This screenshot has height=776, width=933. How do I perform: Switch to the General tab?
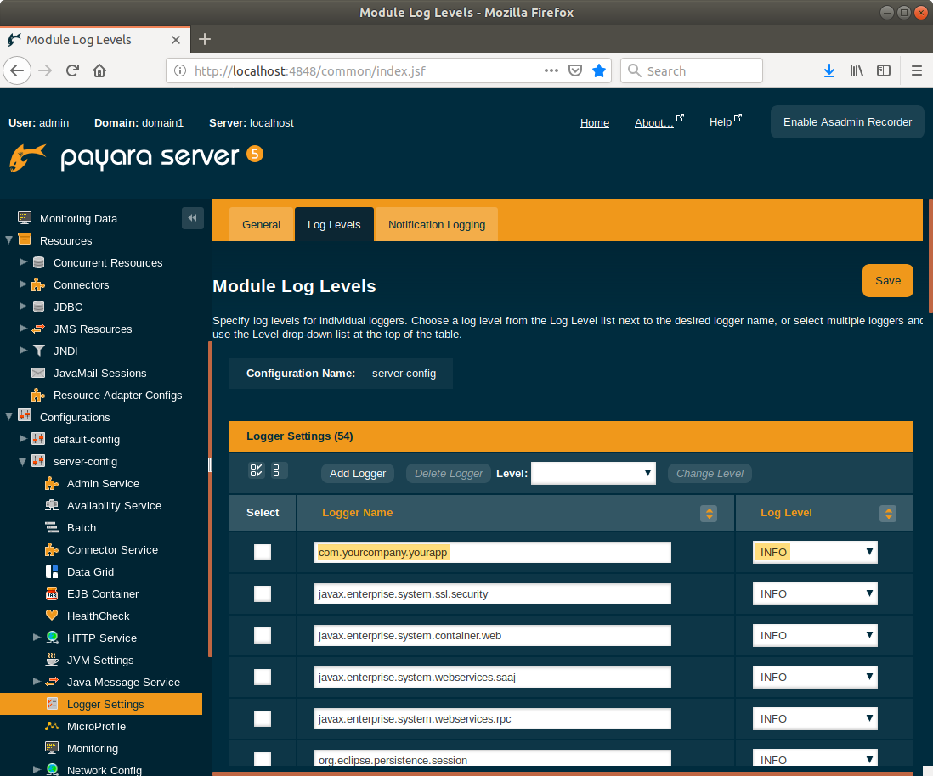pos(261,225)
